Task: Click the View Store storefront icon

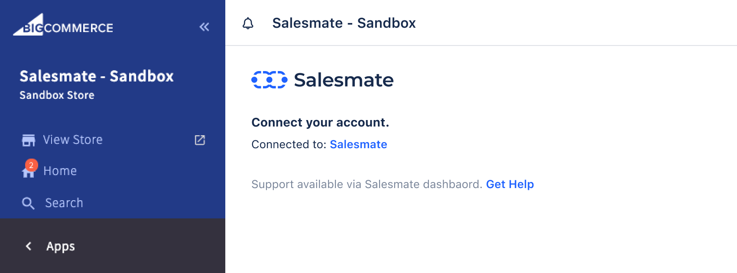Action: click(x=29, y=140)
